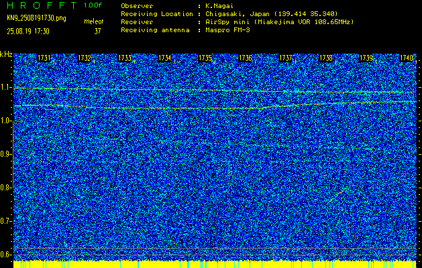The image size is (422, 268).
Task: Click the 1735 time marker label
Action: 205,58
